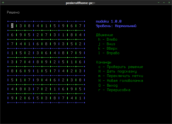Select digit 9 in the fifth grid row
This screenshot has height=124, width=172.
coord(46,62)
